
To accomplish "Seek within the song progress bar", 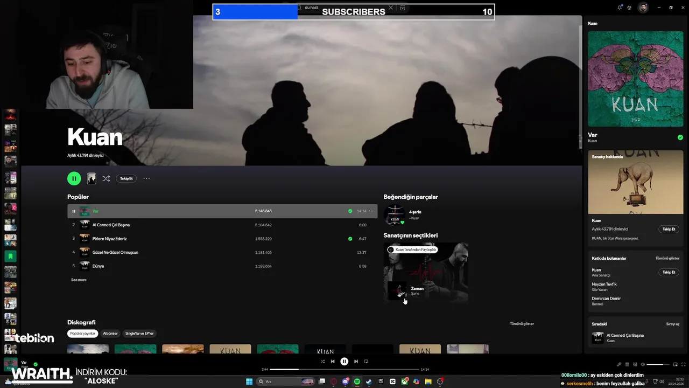I will pos(344,370).
